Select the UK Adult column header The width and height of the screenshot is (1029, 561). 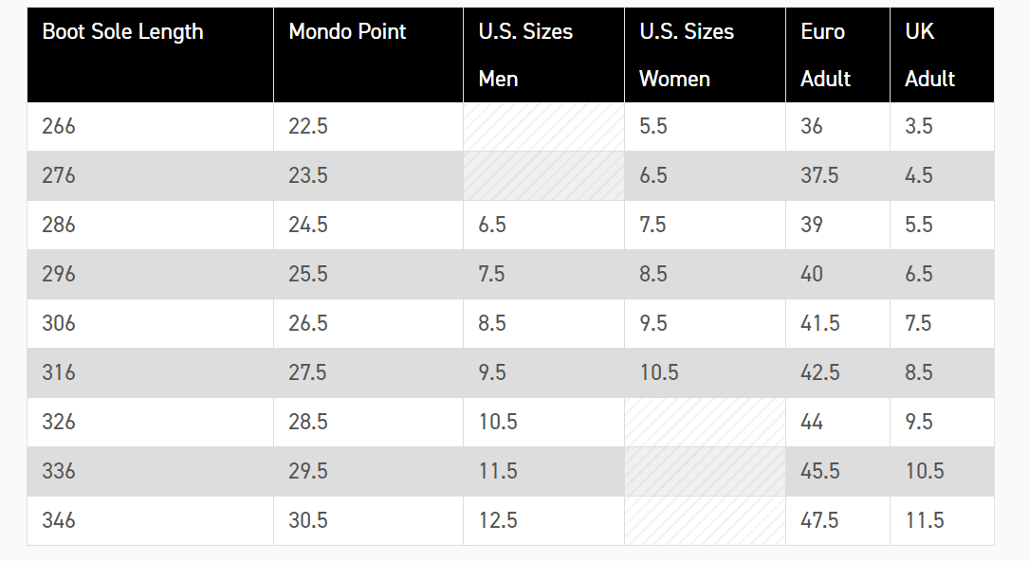click(929, 55)
